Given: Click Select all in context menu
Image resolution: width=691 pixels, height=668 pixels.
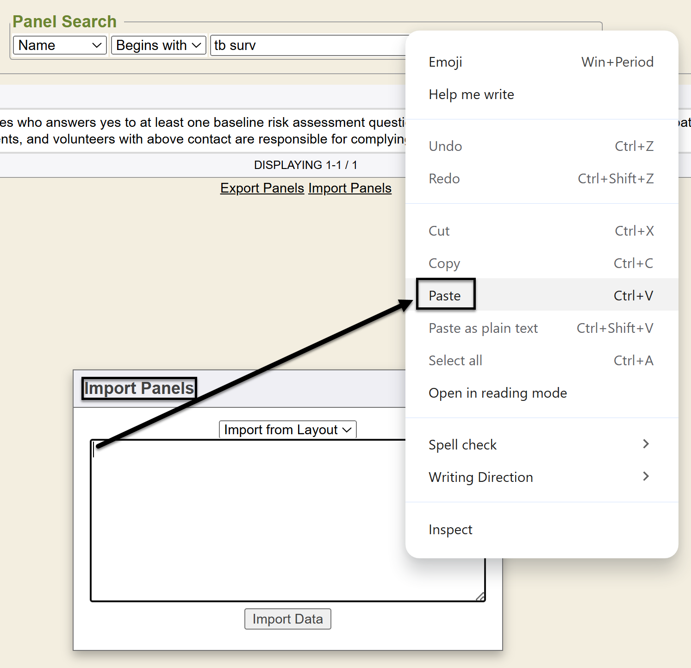Looking at the screenshot, I should [x=455, y=360].
